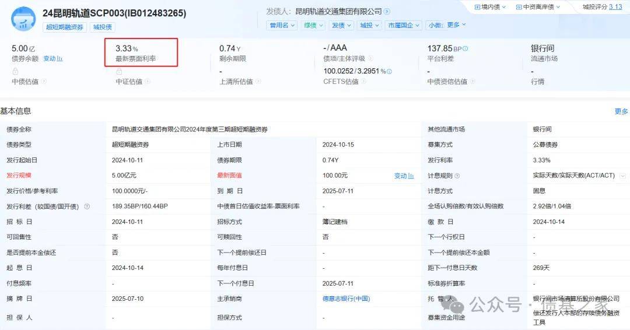Expand the 城投 dropdown tag

coord(369,25)
